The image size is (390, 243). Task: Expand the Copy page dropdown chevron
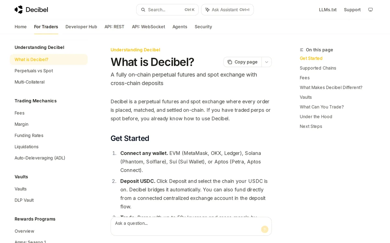266,62
